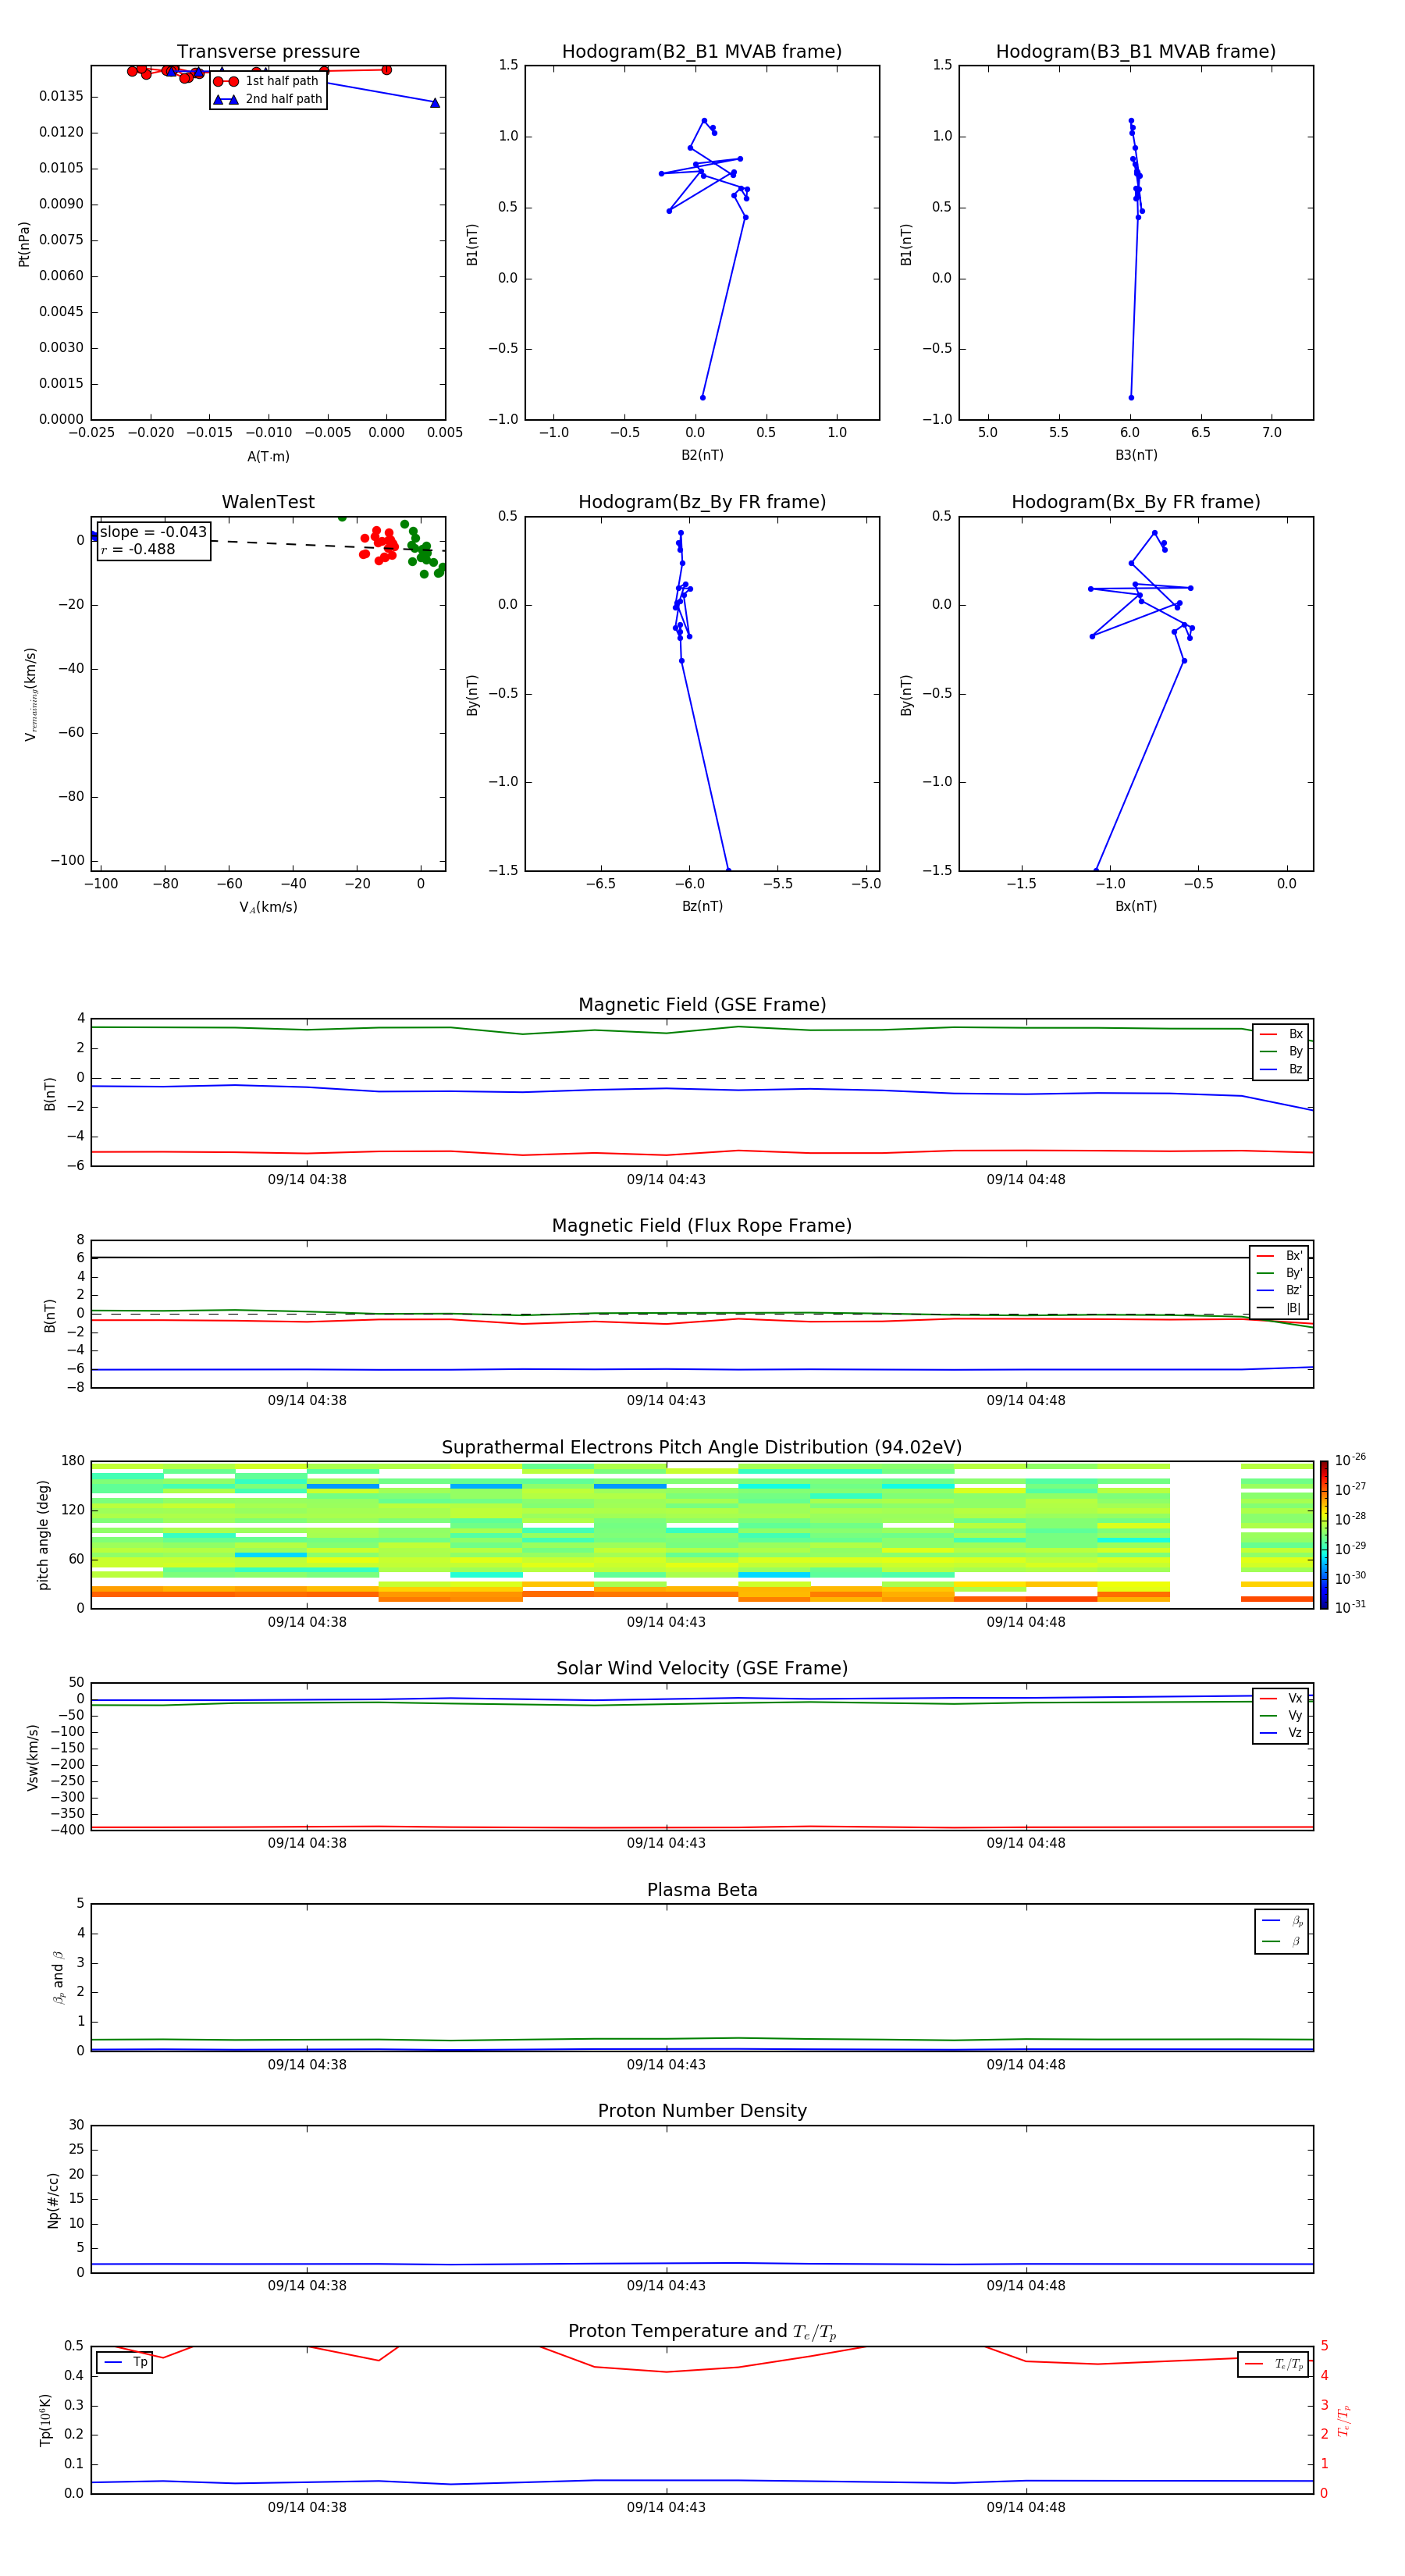Click the By legend entry in GSE plot

(1281, 1051)
